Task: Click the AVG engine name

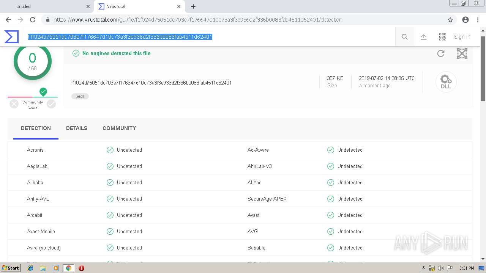Action: pyautogui.click(x=252, y=231)
